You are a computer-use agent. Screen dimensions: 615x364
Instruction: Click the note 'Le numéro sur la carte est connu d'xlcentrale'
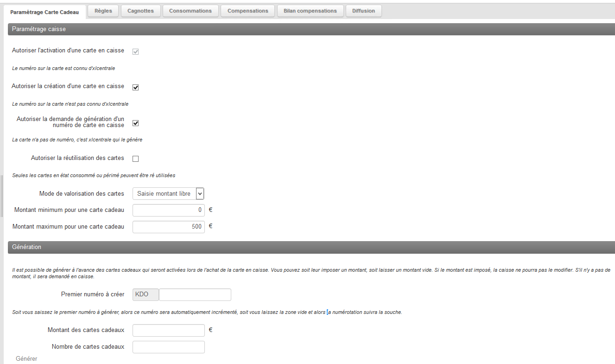[63, 68]
